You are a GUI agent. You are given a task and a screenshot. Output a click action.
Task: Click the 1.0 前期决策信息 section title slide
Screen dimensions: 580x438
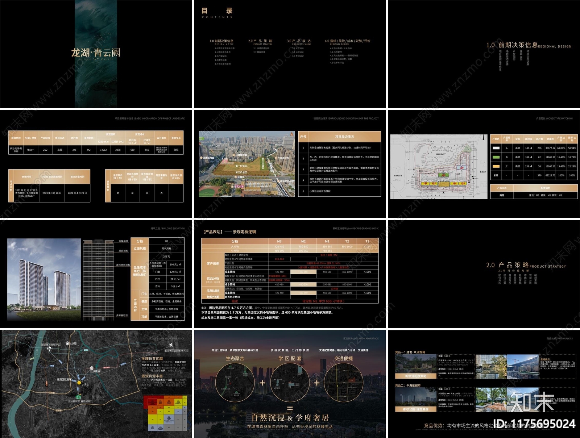coord(484,54)
